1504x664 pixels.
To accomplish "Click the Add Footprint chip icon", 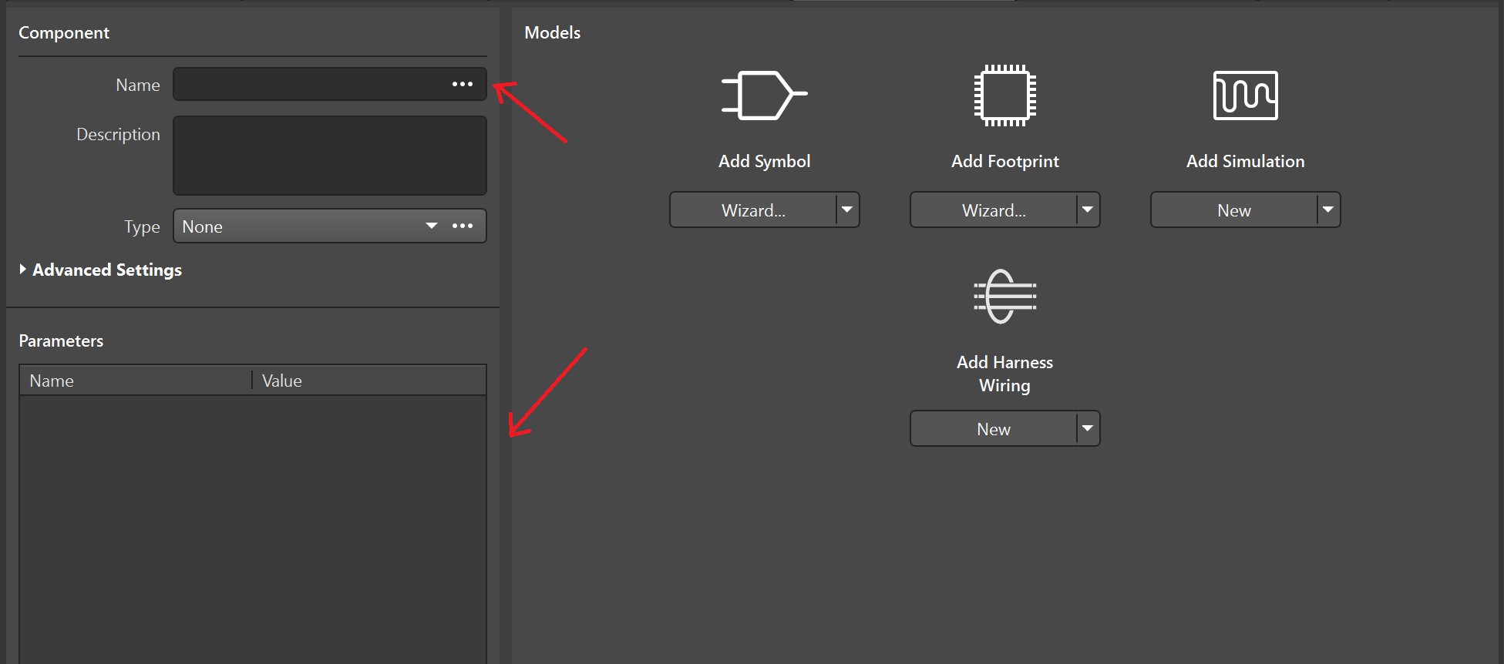I will click(1004, 95).
